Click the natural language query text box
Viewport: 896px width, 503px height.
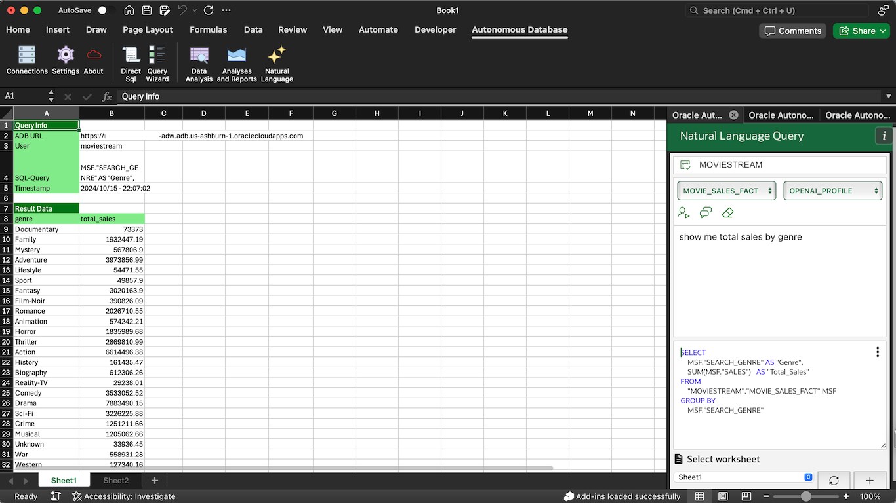pyautogui.click(x=779, y=281)
